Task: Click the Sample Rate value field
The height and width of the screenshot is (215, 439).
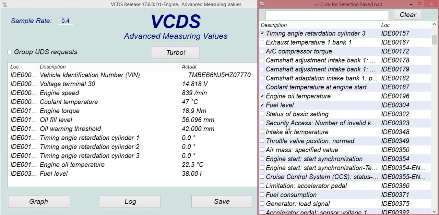Action: pyautogui.click(x=65, y=21)
